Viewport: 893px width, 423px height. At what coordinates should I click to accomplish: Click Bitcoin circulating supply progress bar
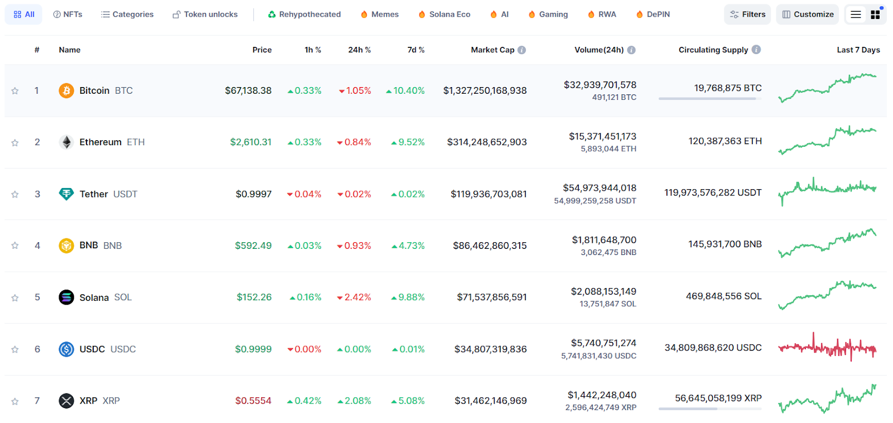pos(710,99)
